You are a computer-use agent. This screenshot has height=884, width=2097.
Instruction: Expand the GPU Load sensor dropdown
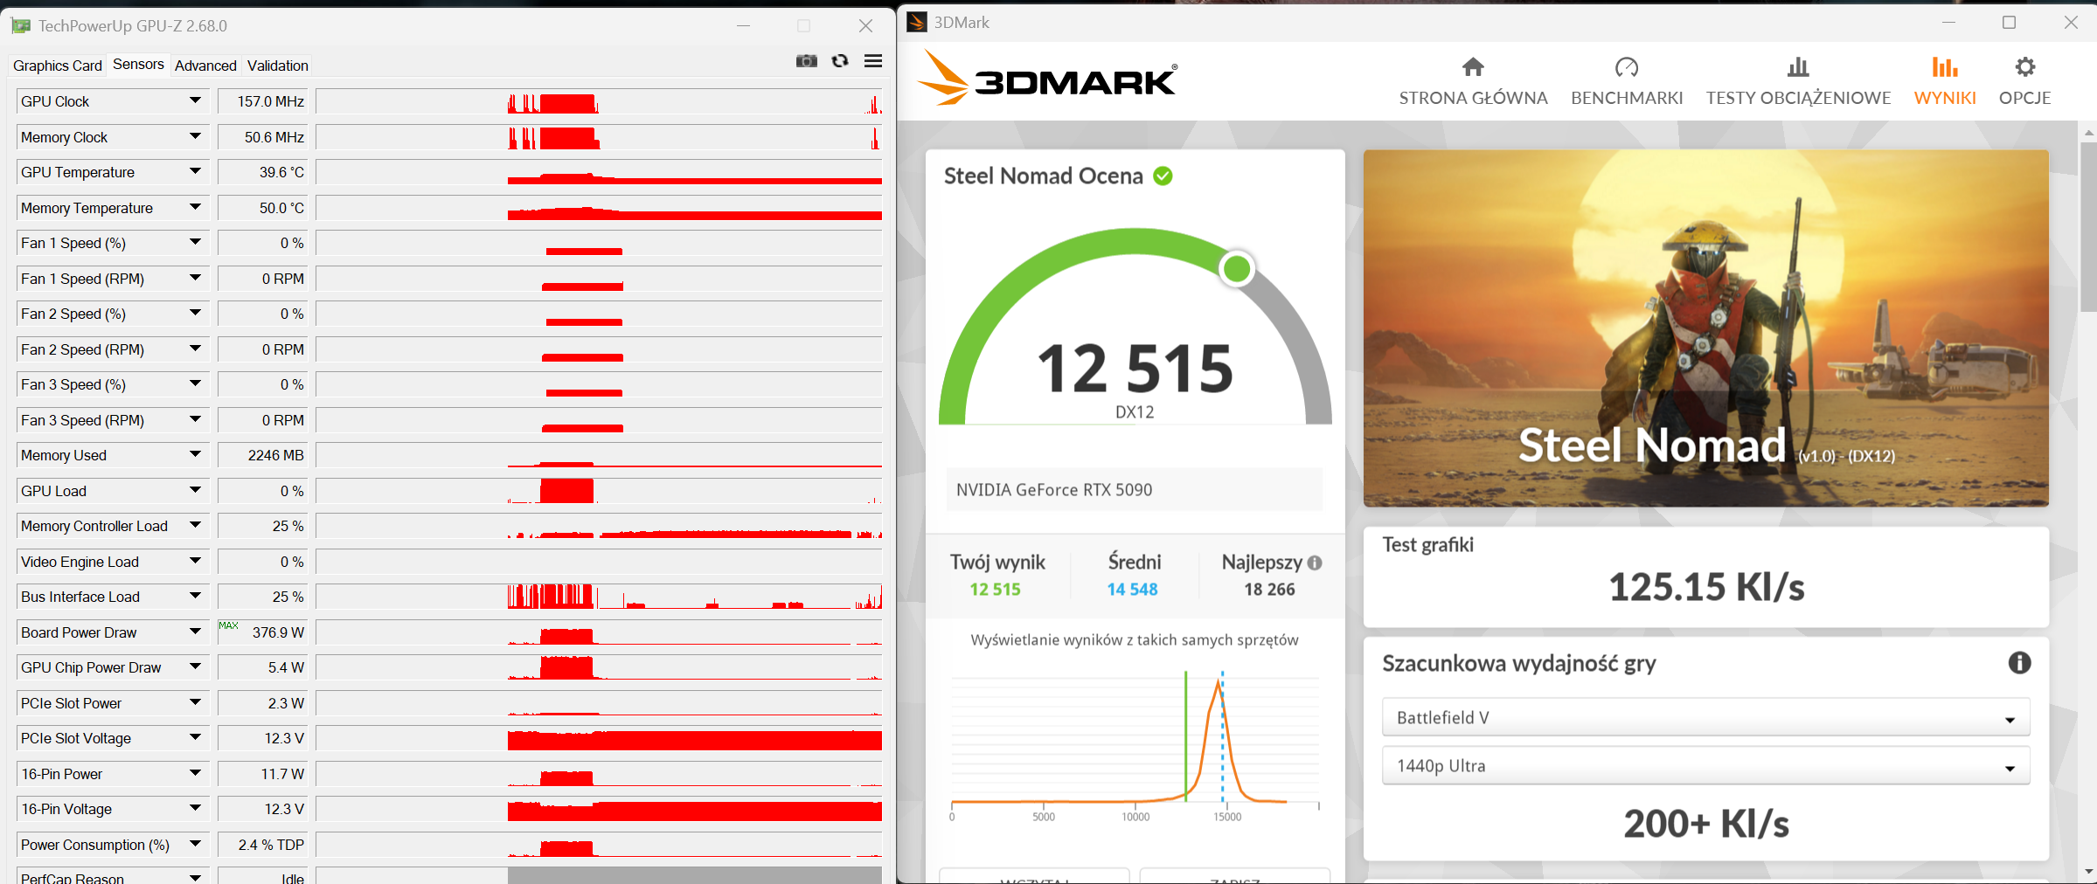[x=195, y=491]
